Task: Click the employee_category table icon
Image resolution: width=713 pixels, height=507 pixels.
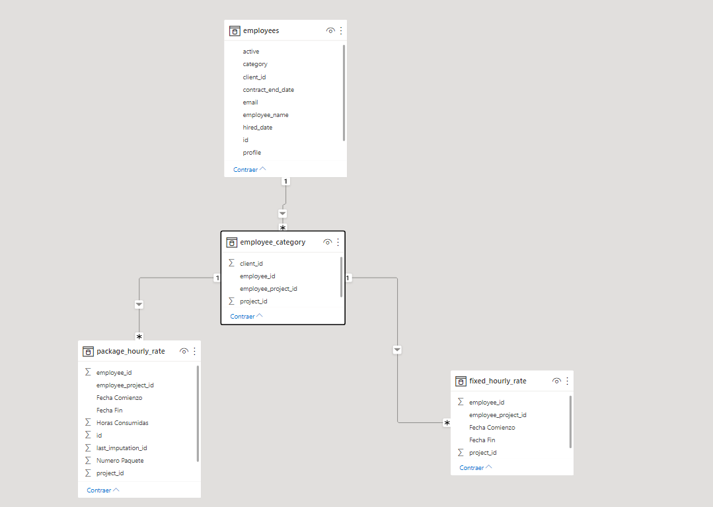Action: click(x=231, y=243)
